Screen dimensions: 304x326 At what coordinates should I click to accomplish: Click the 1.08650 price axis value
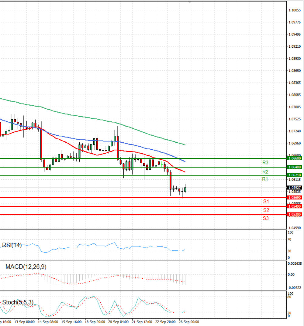(295, 71)
